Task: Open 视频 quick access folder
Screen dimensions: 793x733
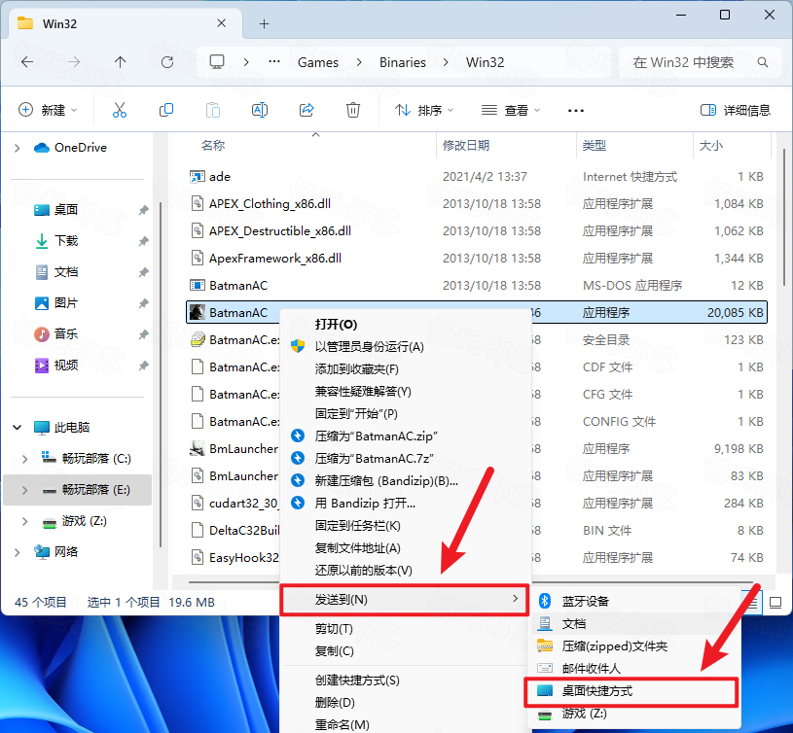Action: pos(66,366)
